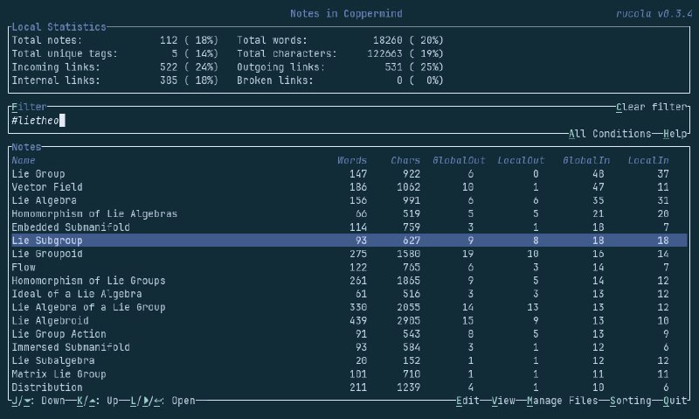Click the K Up navigation hint

(x=97, y=401)
